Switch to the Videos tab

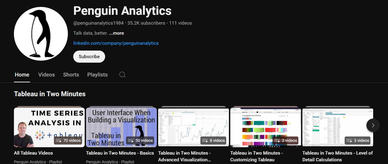(46, 75)
